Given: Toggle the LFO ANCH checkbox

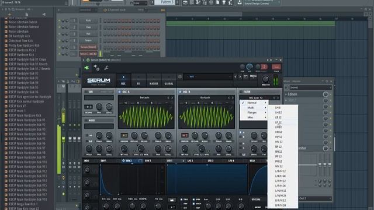Looking at the screenshot, I should (x=193, y=204).
